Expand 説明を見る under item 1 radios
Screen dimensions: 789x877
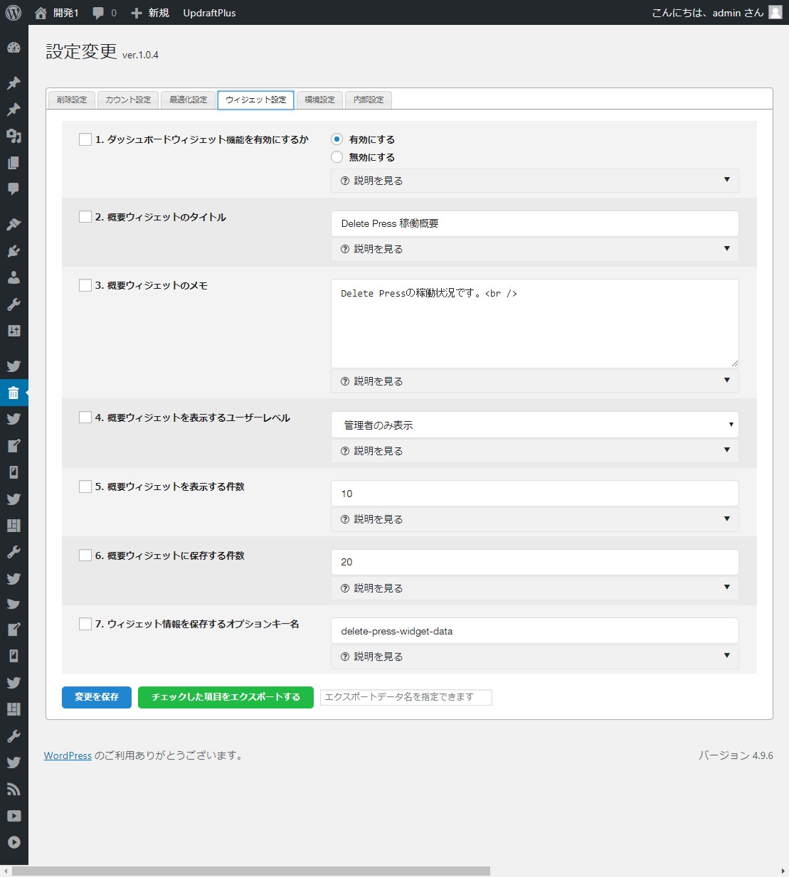535,181
